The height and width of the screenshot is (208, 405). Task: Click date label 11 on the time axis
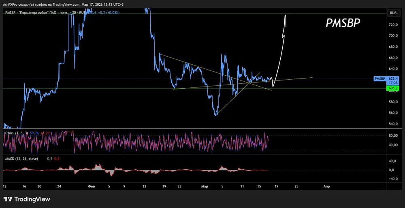pyautogui.click(x=242, y=186)
